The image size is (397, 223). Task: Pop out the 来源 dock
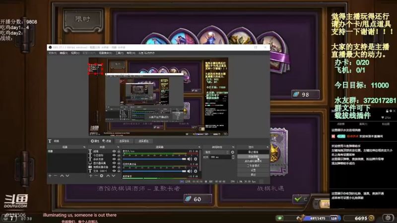click(x=118, y=147)
